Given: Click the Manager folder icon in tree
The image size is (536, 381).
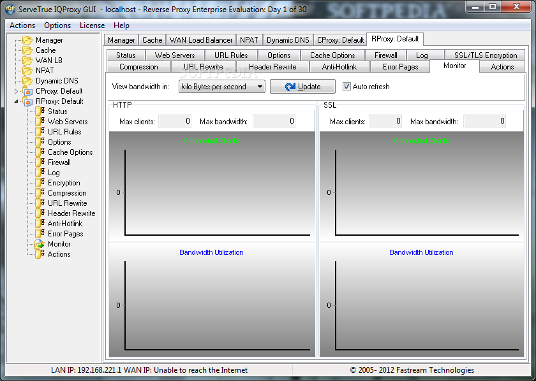Looking at the screenshot, I should (27, 40).
